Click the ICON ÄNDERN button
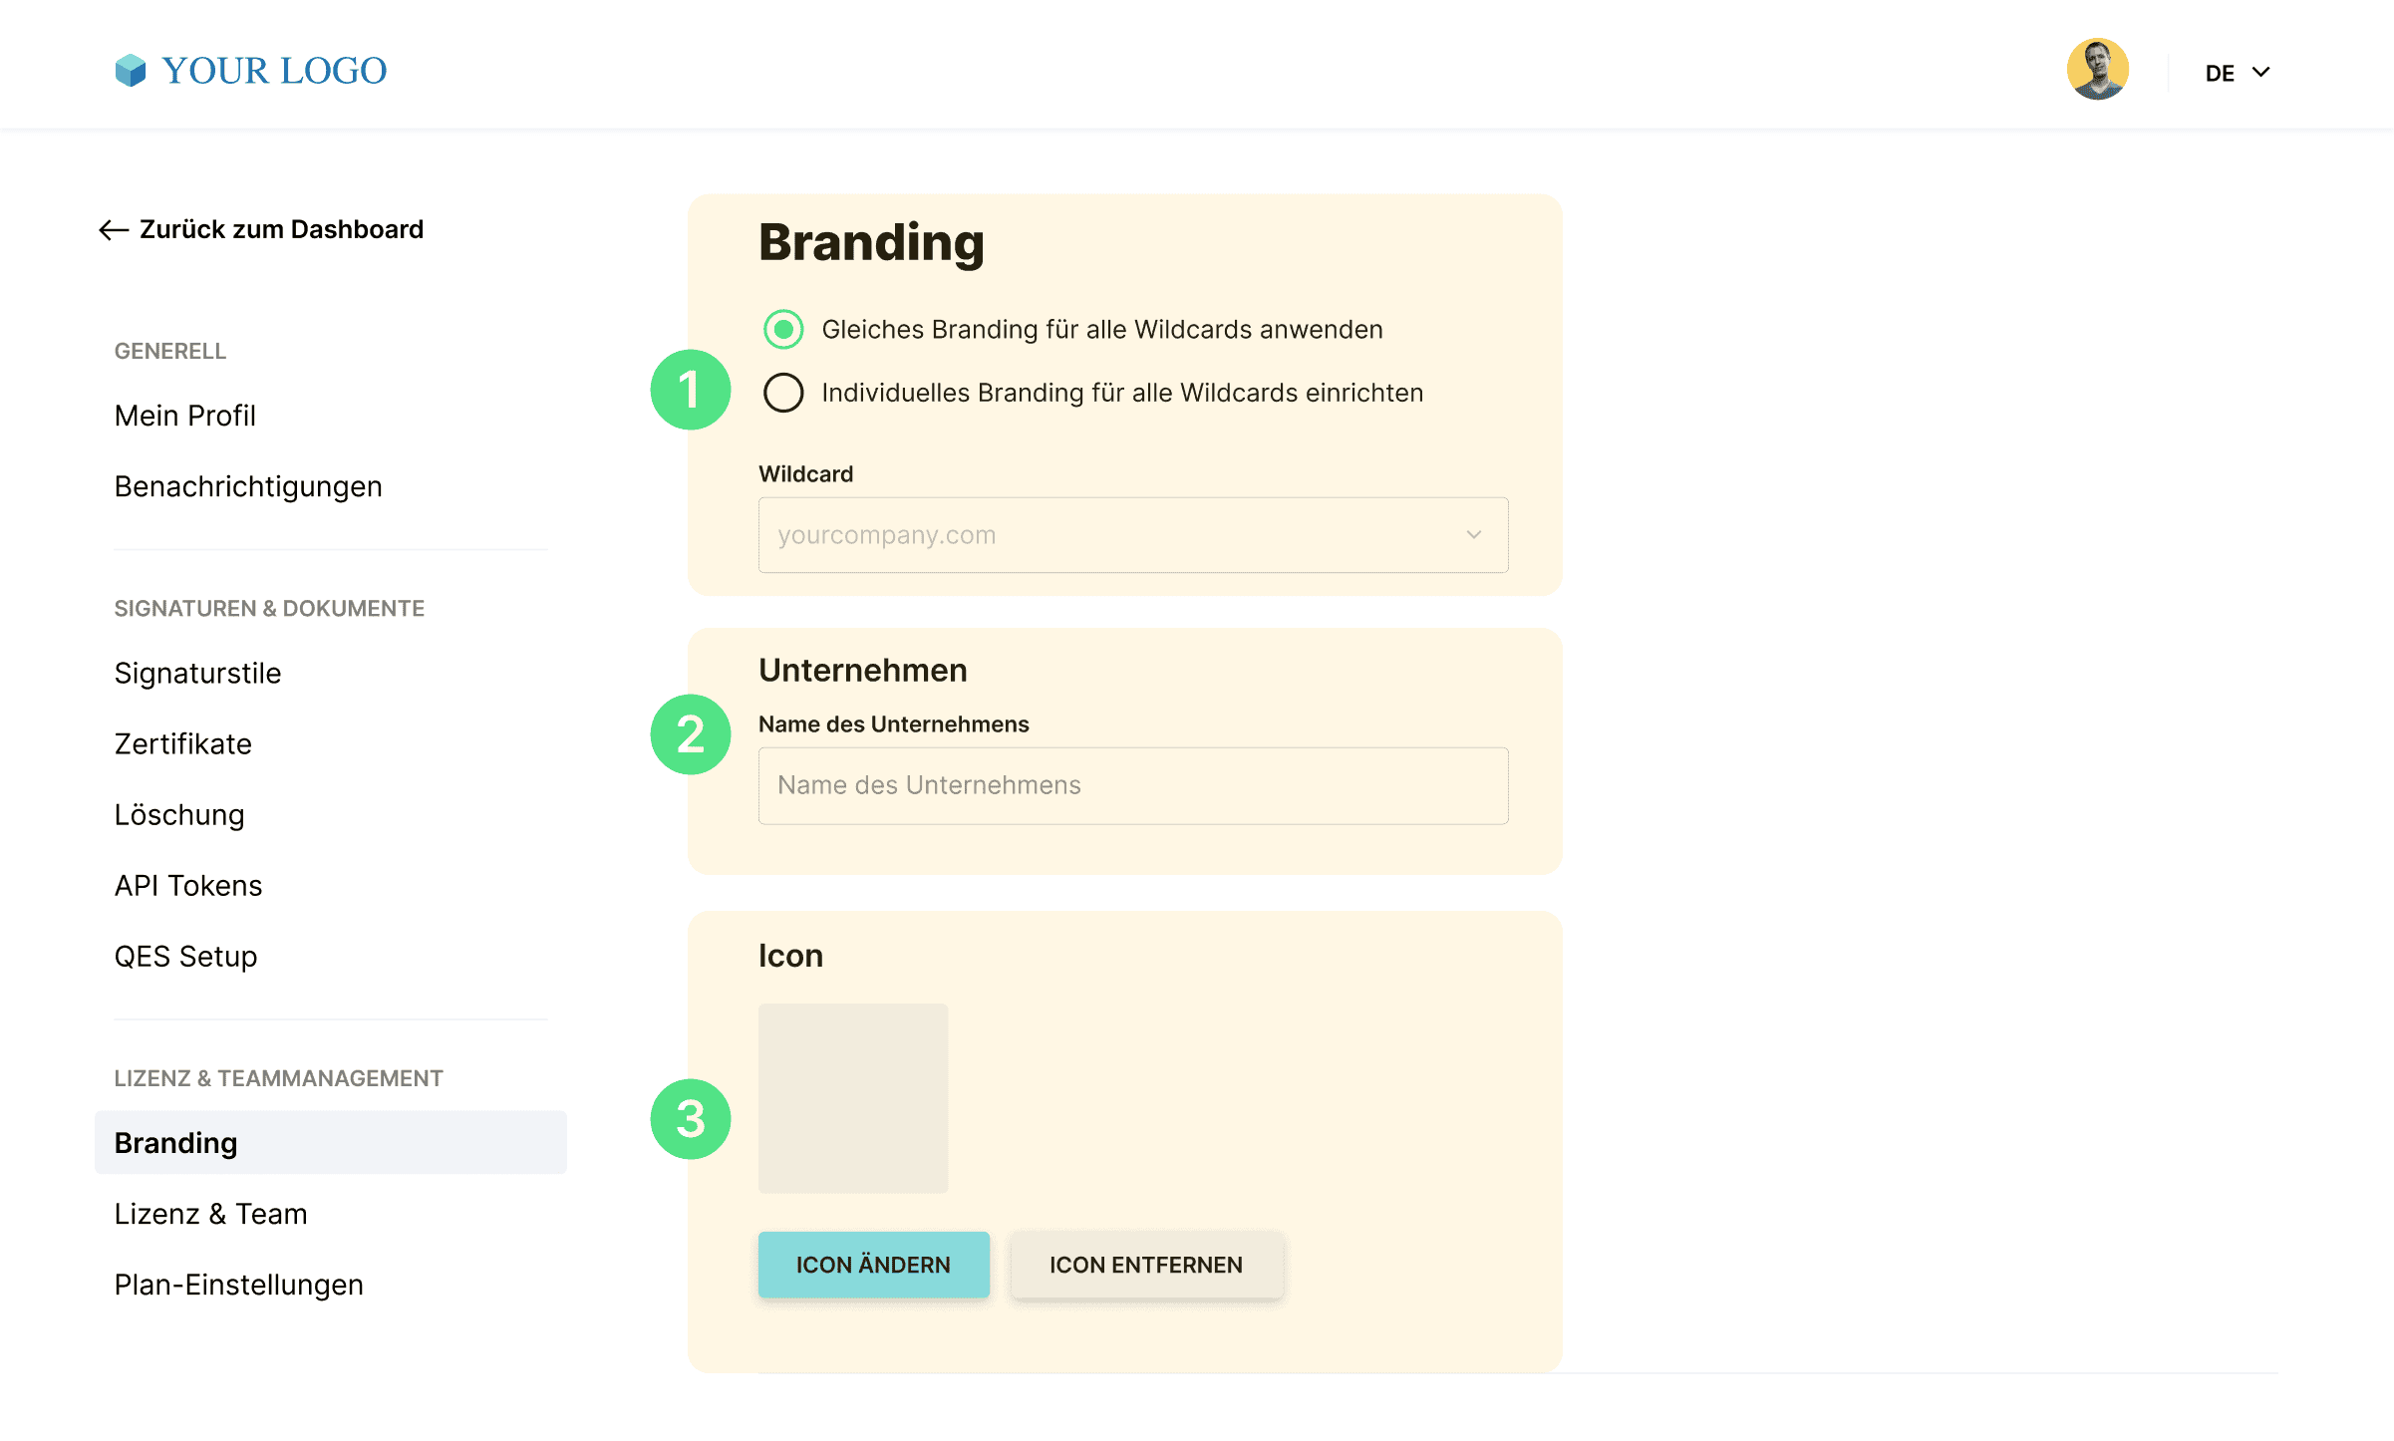This screenshot has width=2394, height=1441. coord(874,1265)
